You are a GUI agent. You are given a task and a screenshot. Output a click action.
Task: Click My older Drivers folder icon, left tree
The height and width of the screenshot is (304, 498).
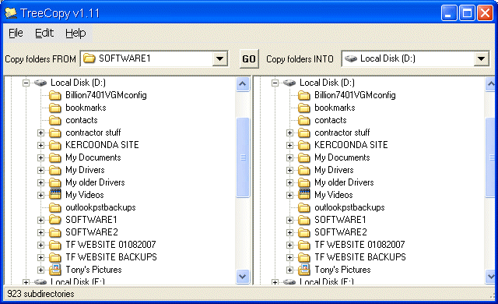(55, 182)
